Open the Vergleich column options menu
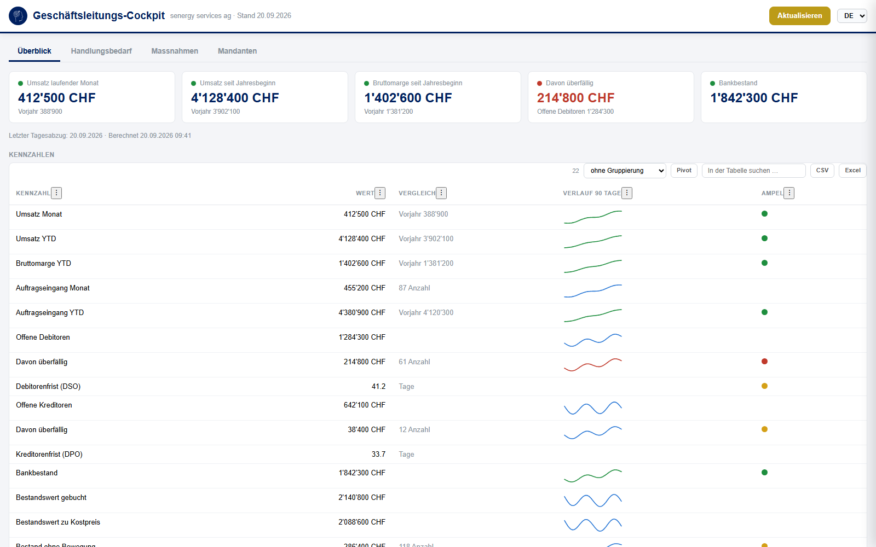This screenshot has width=876, height=547. (441, 193)
